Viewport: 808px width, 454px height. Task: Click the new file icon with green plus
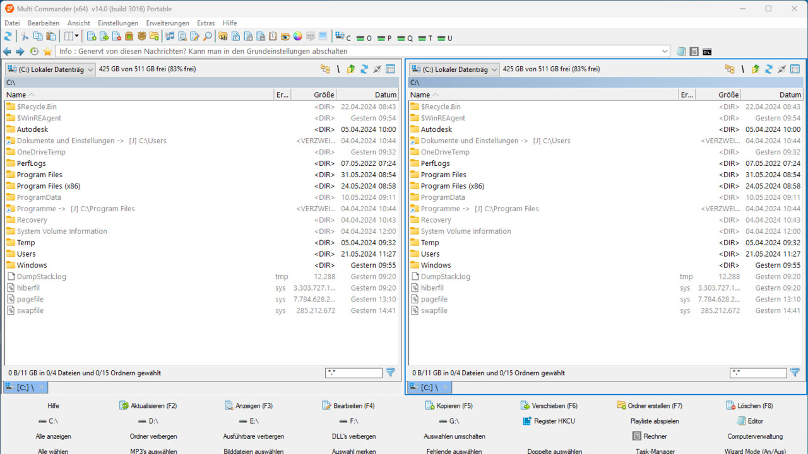(92, 37)
